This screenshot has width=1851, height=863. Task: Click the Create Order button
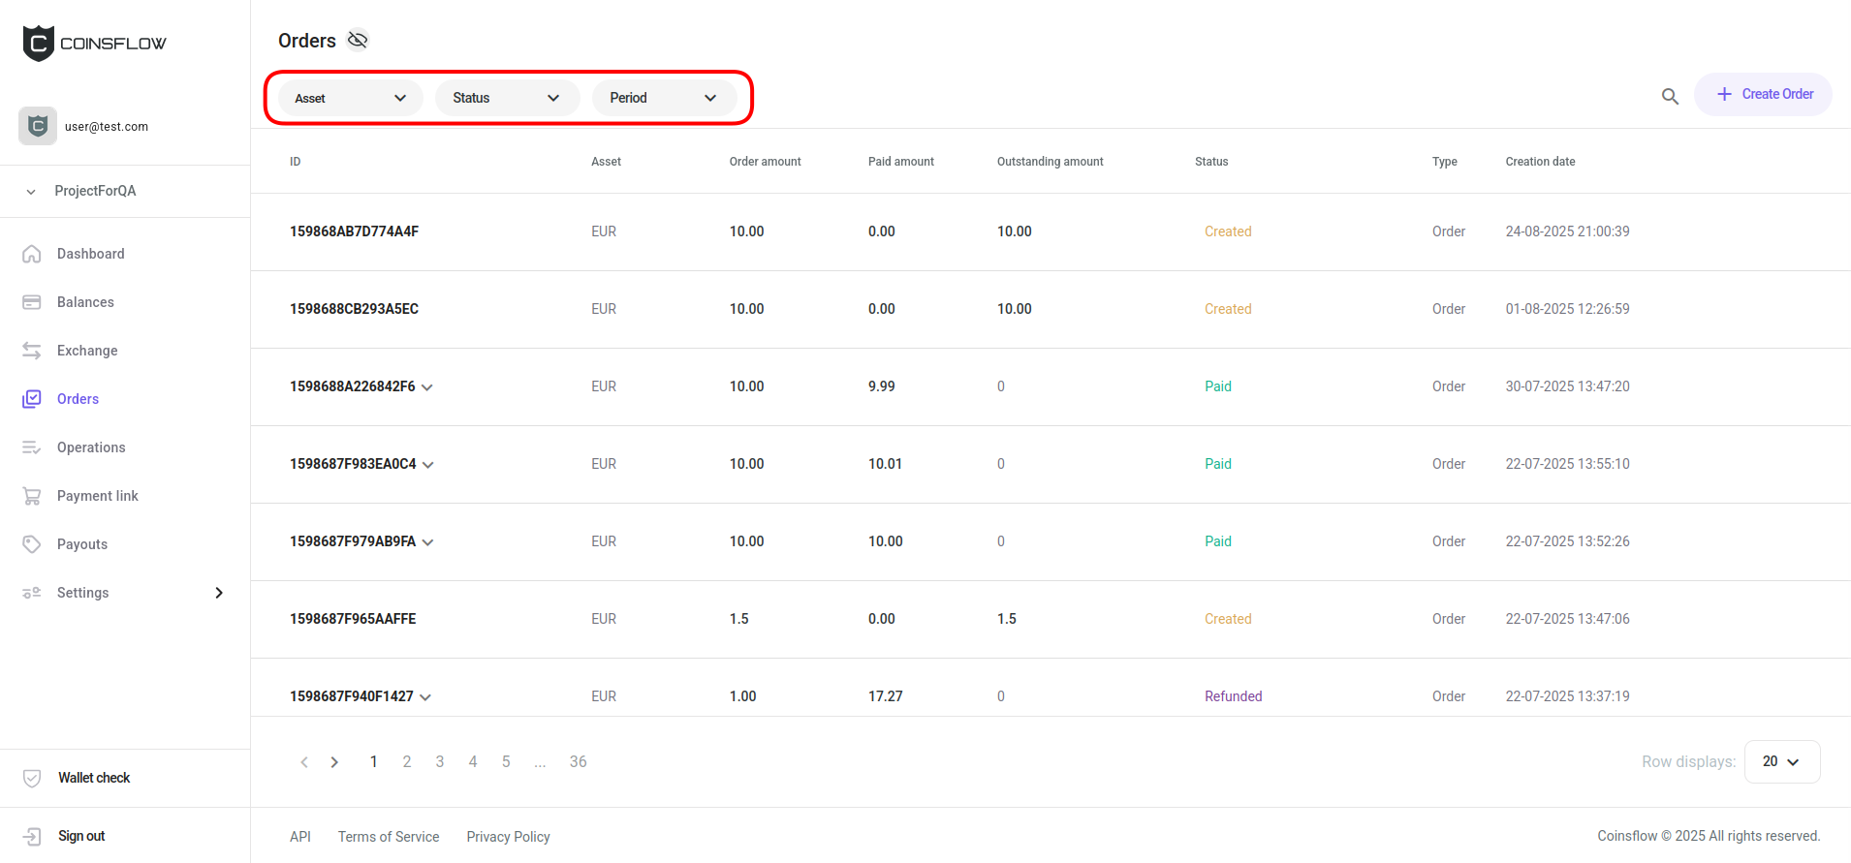(1764, 94)
